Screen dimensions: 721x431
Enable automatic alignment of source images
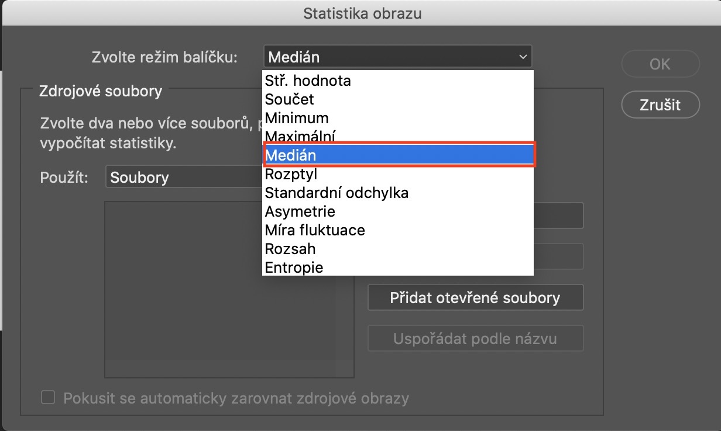point(48,398)
